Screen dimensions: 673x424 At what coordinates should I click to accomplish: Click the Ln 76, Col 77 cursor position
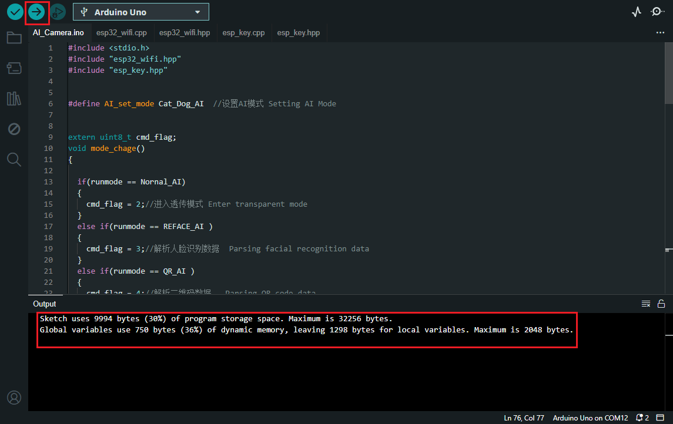tap(524, 418)
